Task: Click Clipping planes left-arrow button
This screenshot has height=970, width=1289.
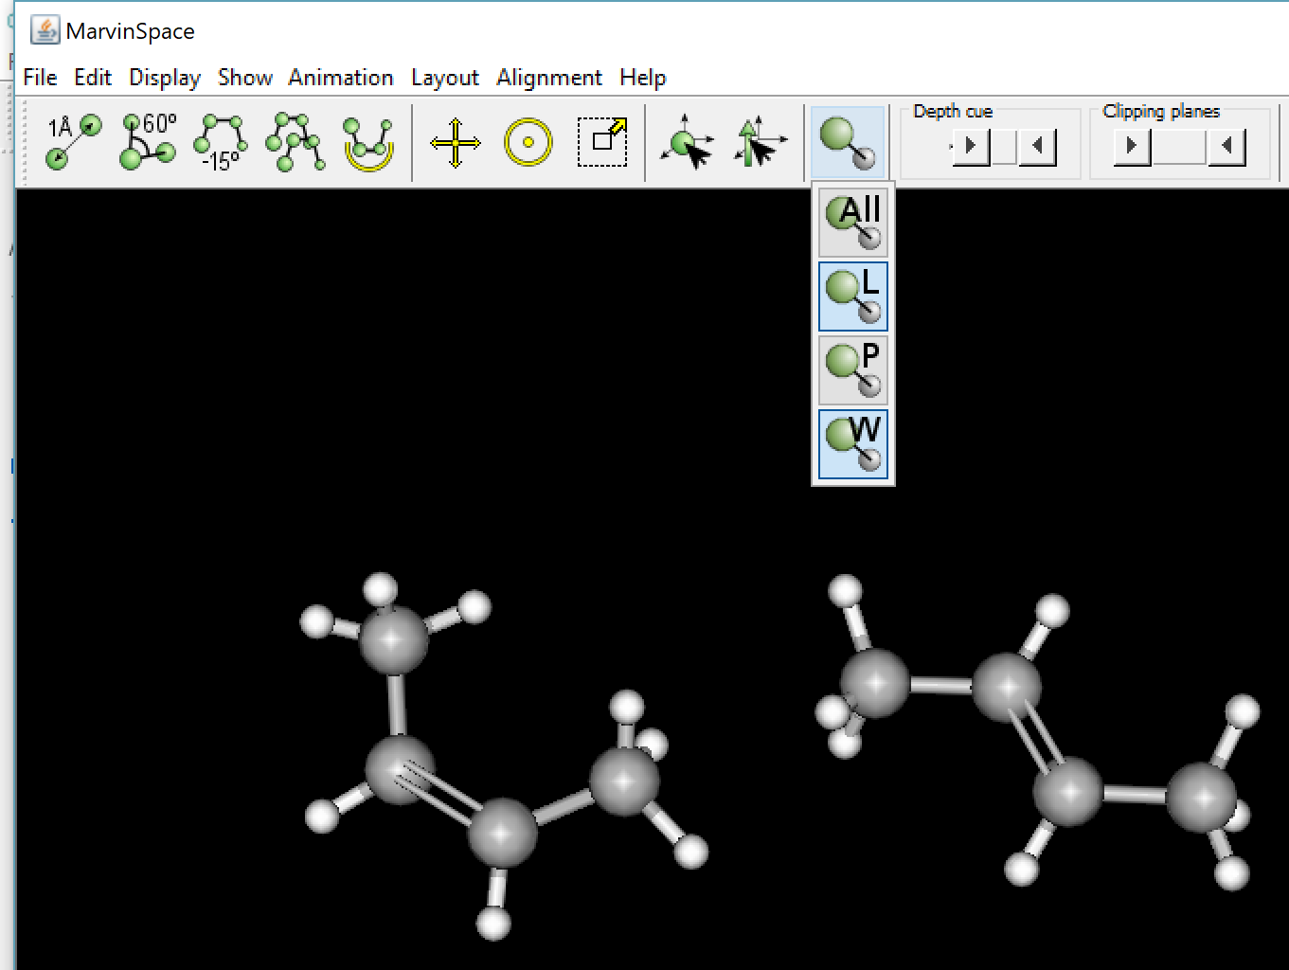Action: click(1226, 147)
